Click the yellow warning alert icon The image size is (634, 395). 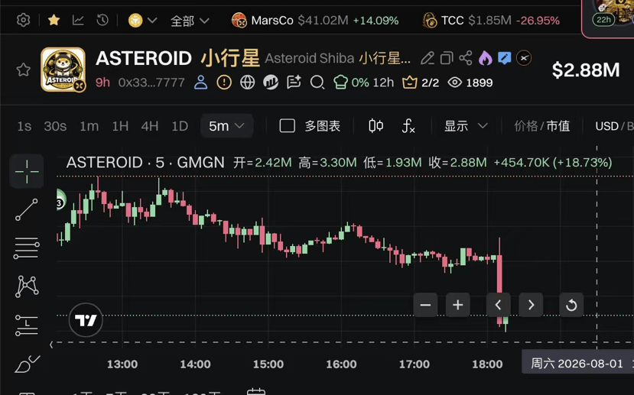[224, 83]
